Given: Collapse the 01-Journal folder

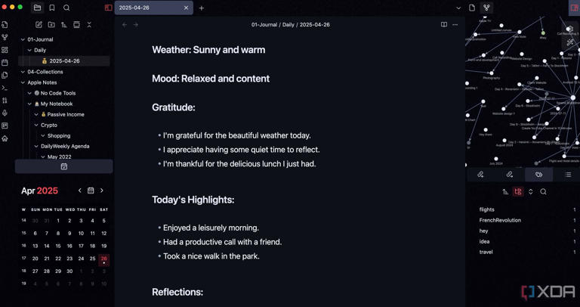Looking at the screenshot, I should (x=21, y=39).
